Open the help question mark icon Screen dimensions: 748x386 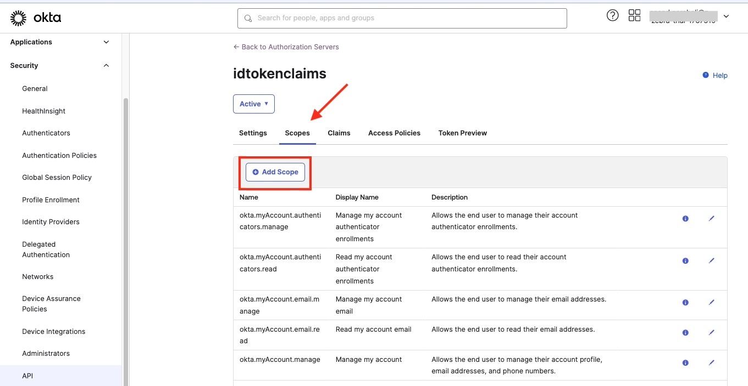(612, 15)
